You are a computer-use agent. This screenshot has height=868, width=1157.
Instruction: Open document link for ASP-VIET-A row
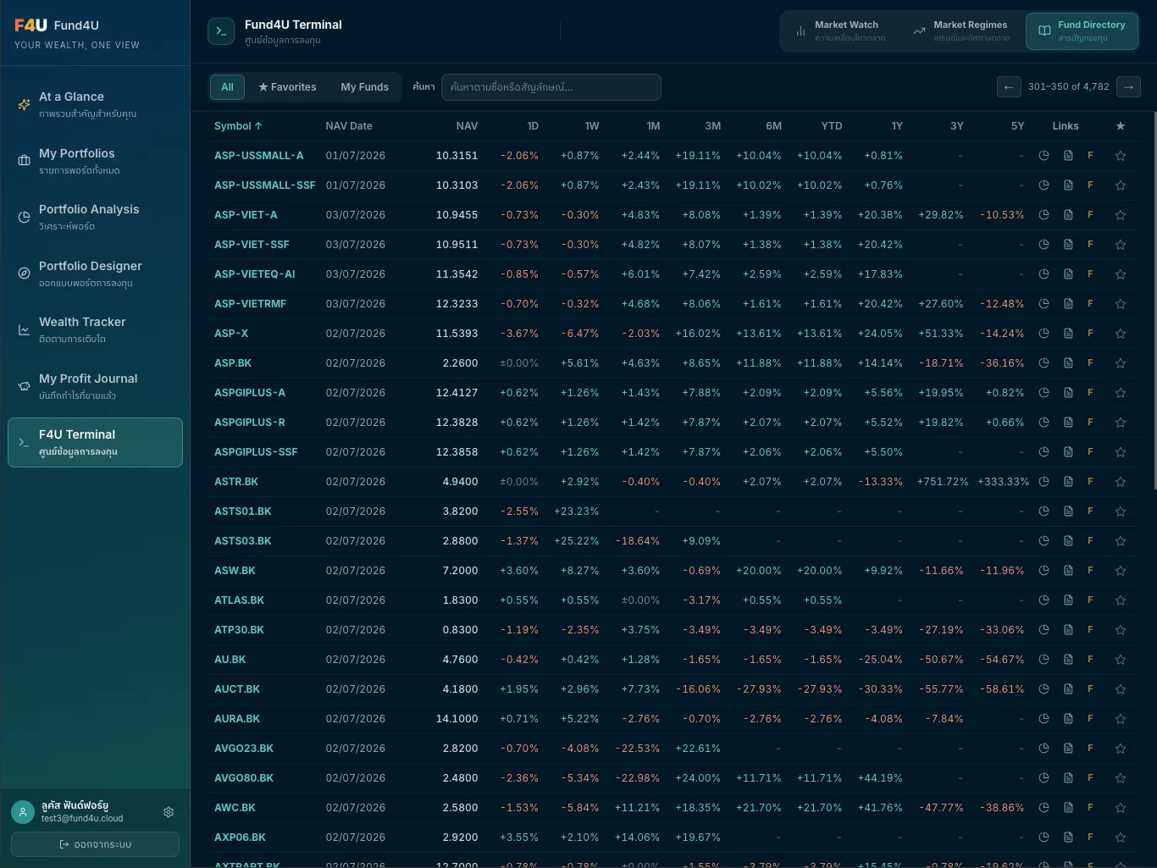point(1068,215)
